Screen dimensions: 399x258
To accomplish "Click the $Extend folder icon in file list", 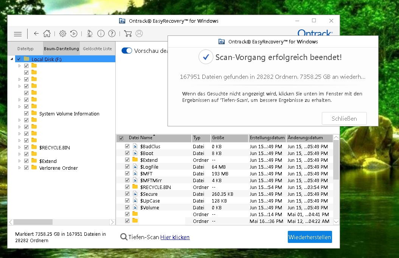I will (x=135, y=160).
